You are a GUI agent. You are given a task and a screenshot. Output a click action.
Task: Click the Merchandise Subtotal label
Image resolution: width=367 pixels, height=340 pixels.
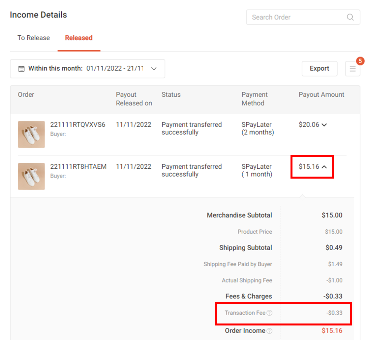point(239,215)
